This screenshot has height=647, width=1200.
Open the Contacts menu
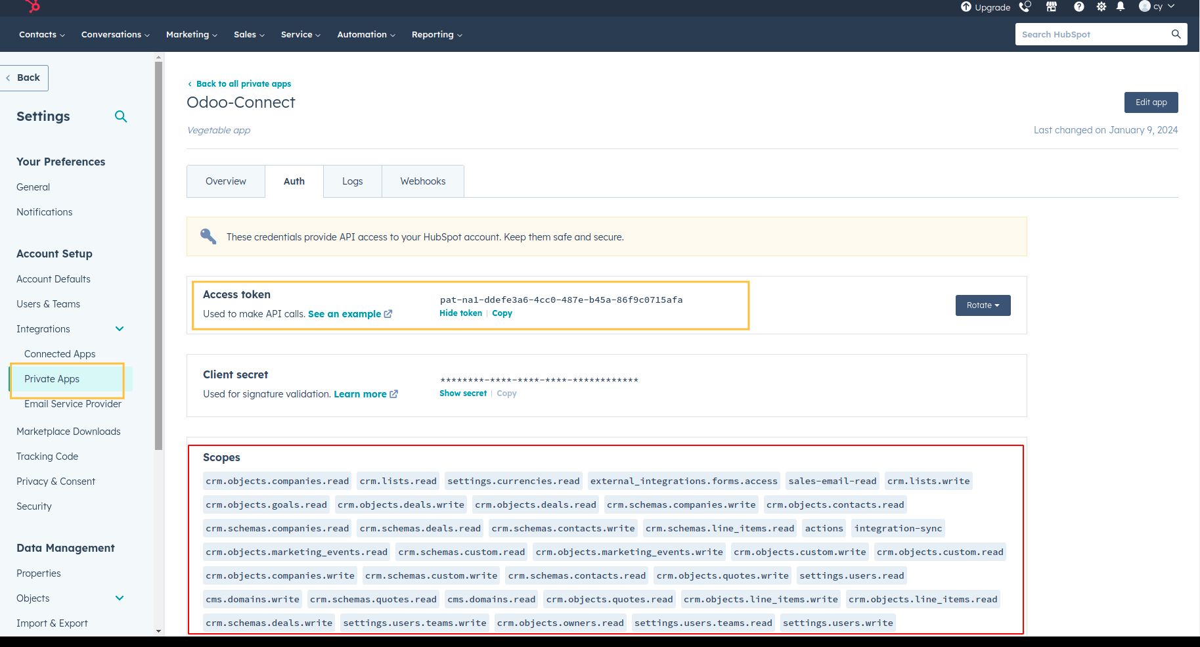(41, 35)
